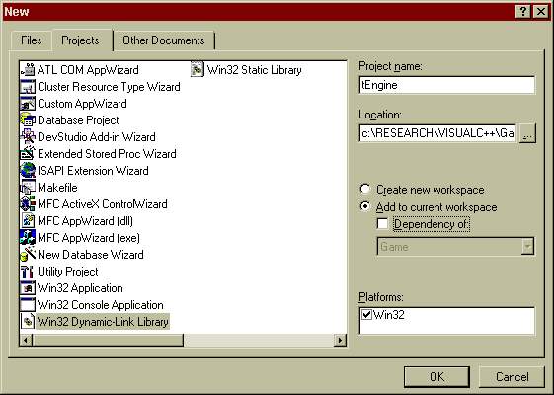The height and width of the screenshot is (395, 554).
Task: Select Add to current workspace option
Action: 365,206
